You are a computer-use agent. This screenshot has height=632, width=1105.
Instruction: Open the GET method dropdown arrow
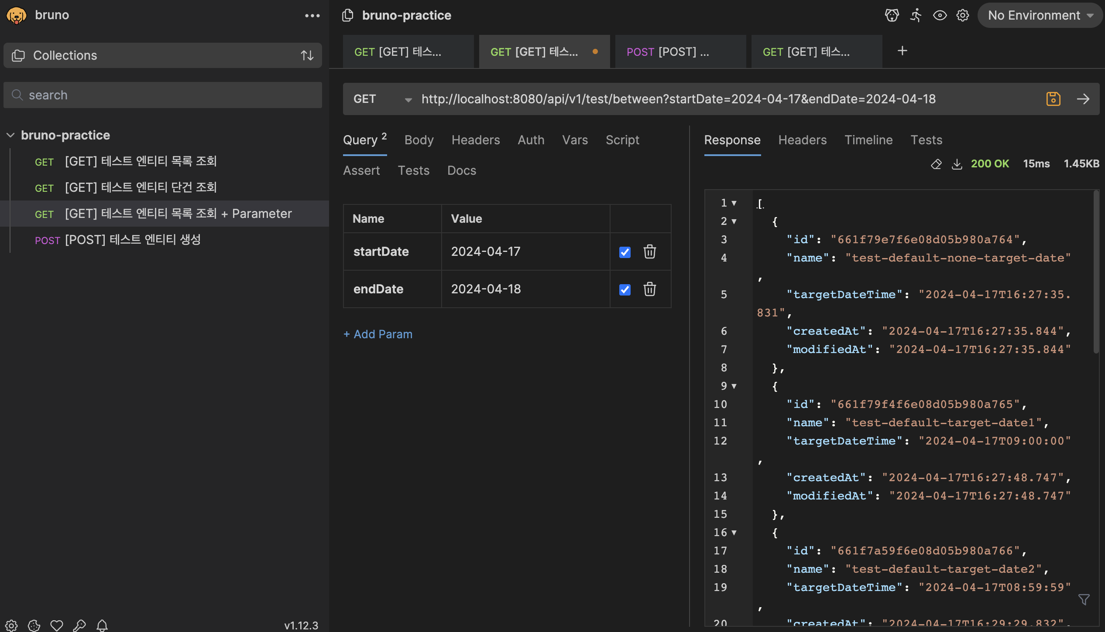(408, 100)
